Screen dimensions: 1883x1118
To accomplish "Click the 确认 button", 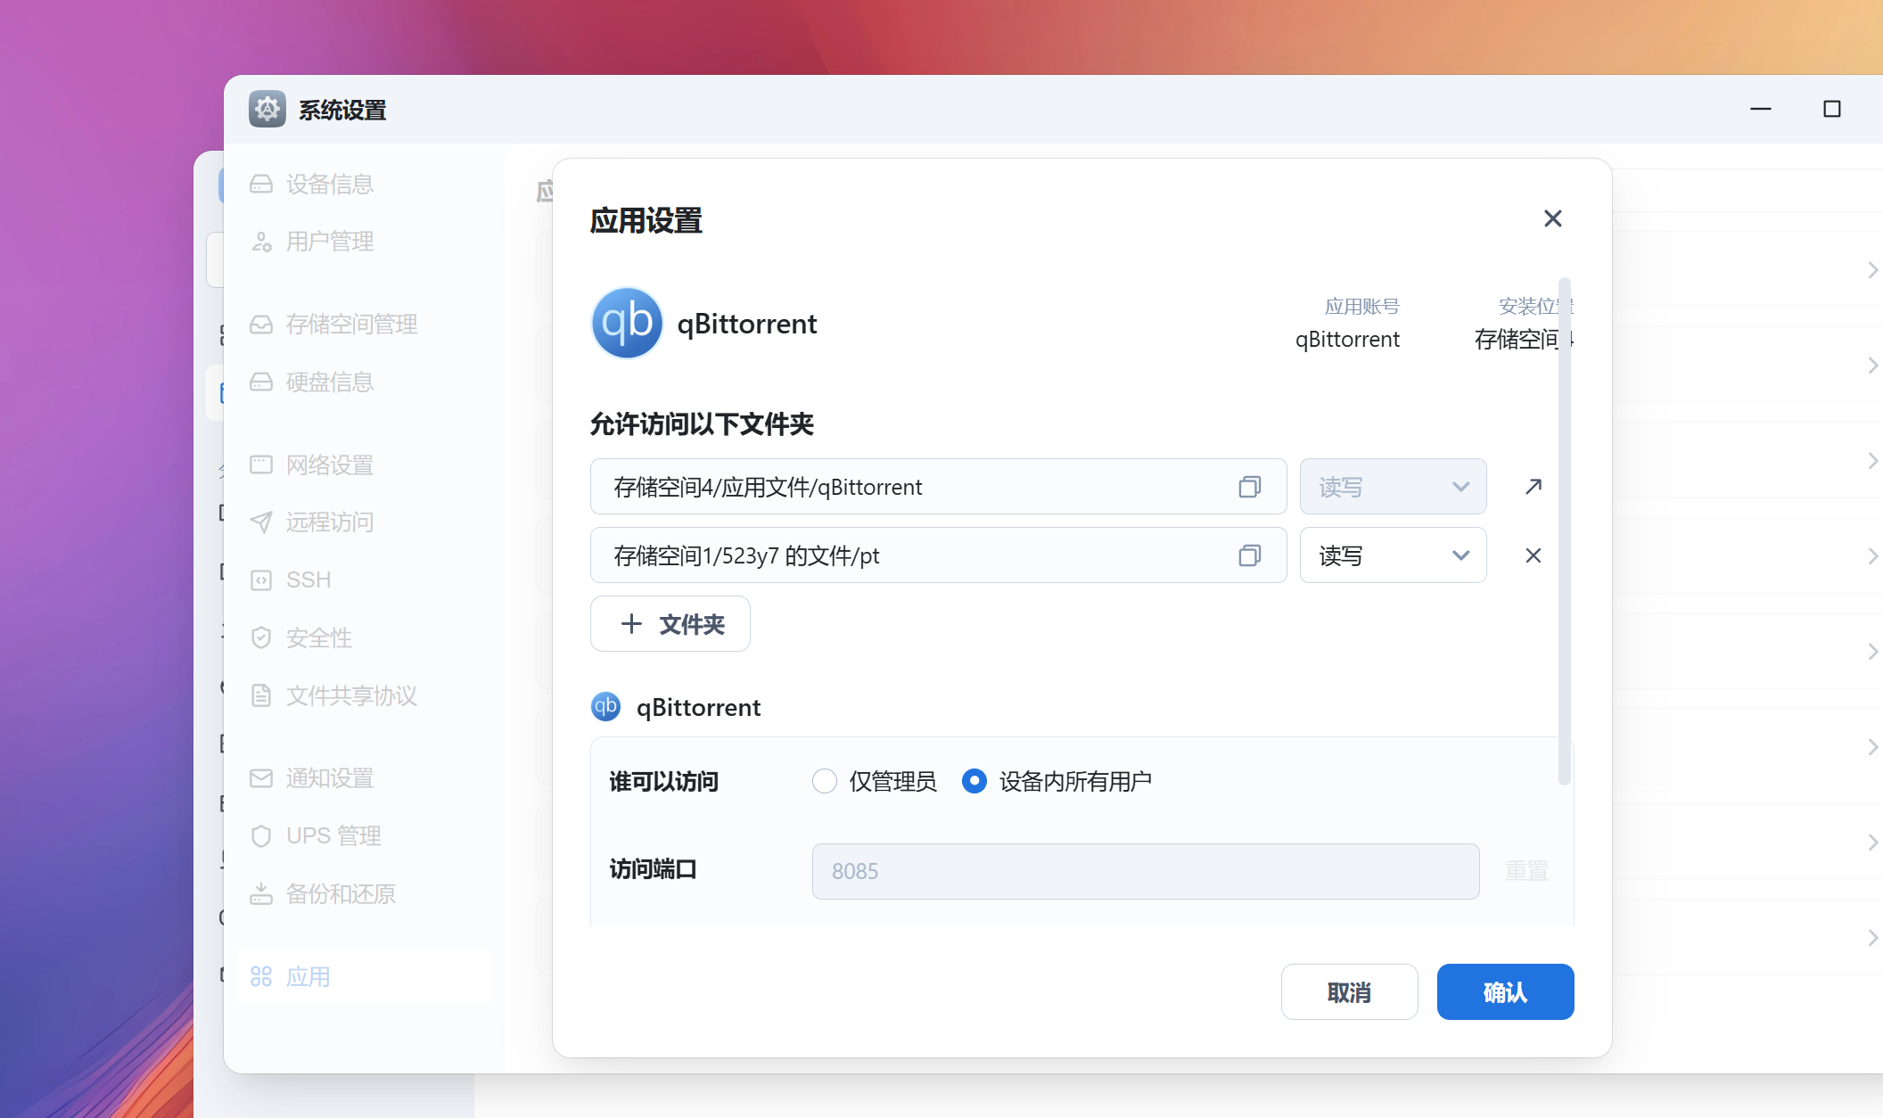I will 1505,991.
